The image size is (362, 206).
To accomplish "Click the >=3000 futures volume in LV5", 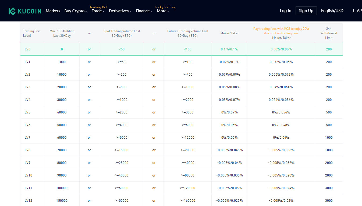I will [188, 112].
